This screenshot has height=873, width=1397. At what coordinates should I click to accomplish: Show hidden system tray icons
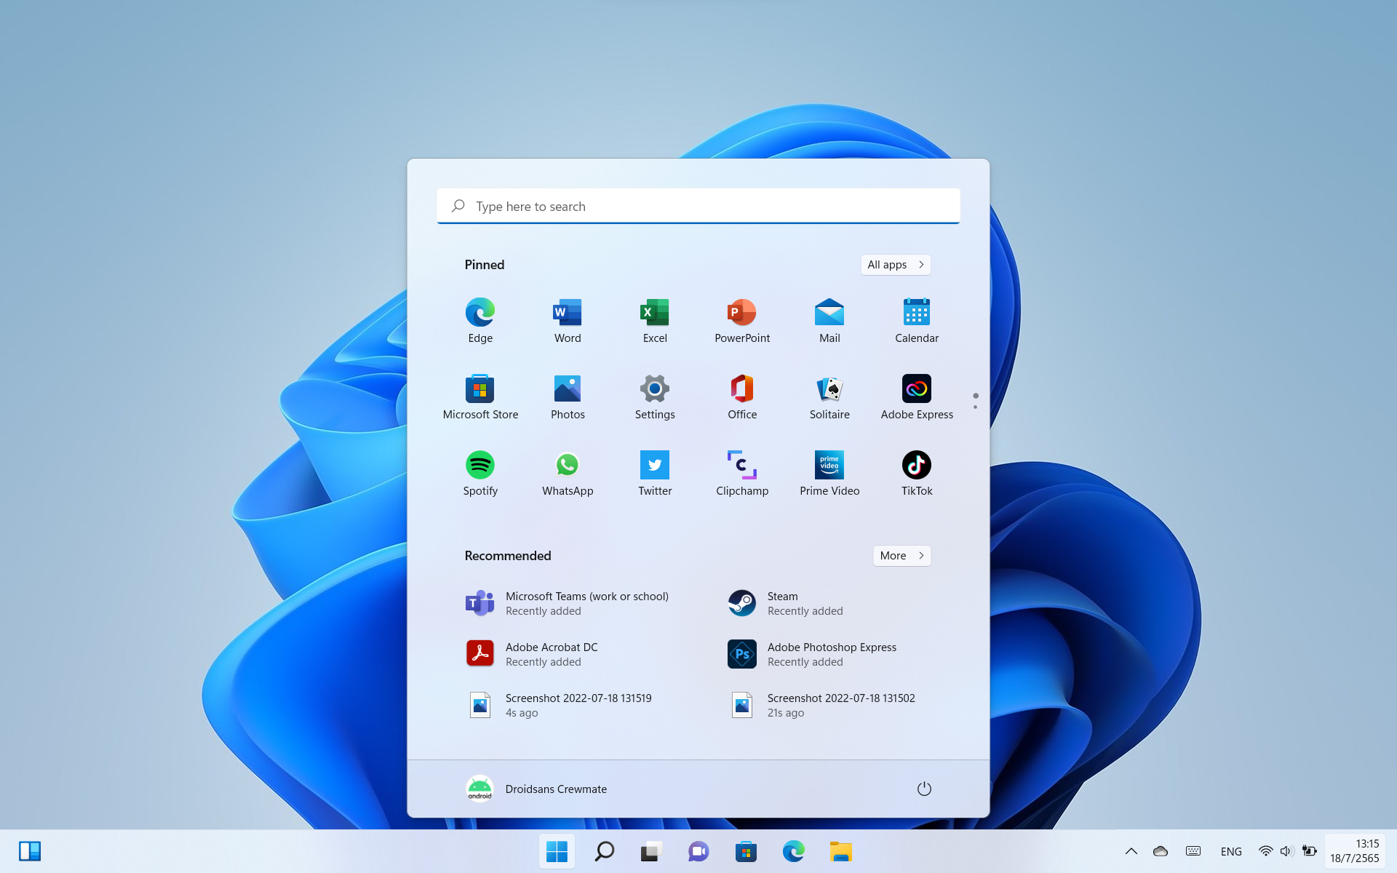pyautogui.click(x=1131, y=851)
